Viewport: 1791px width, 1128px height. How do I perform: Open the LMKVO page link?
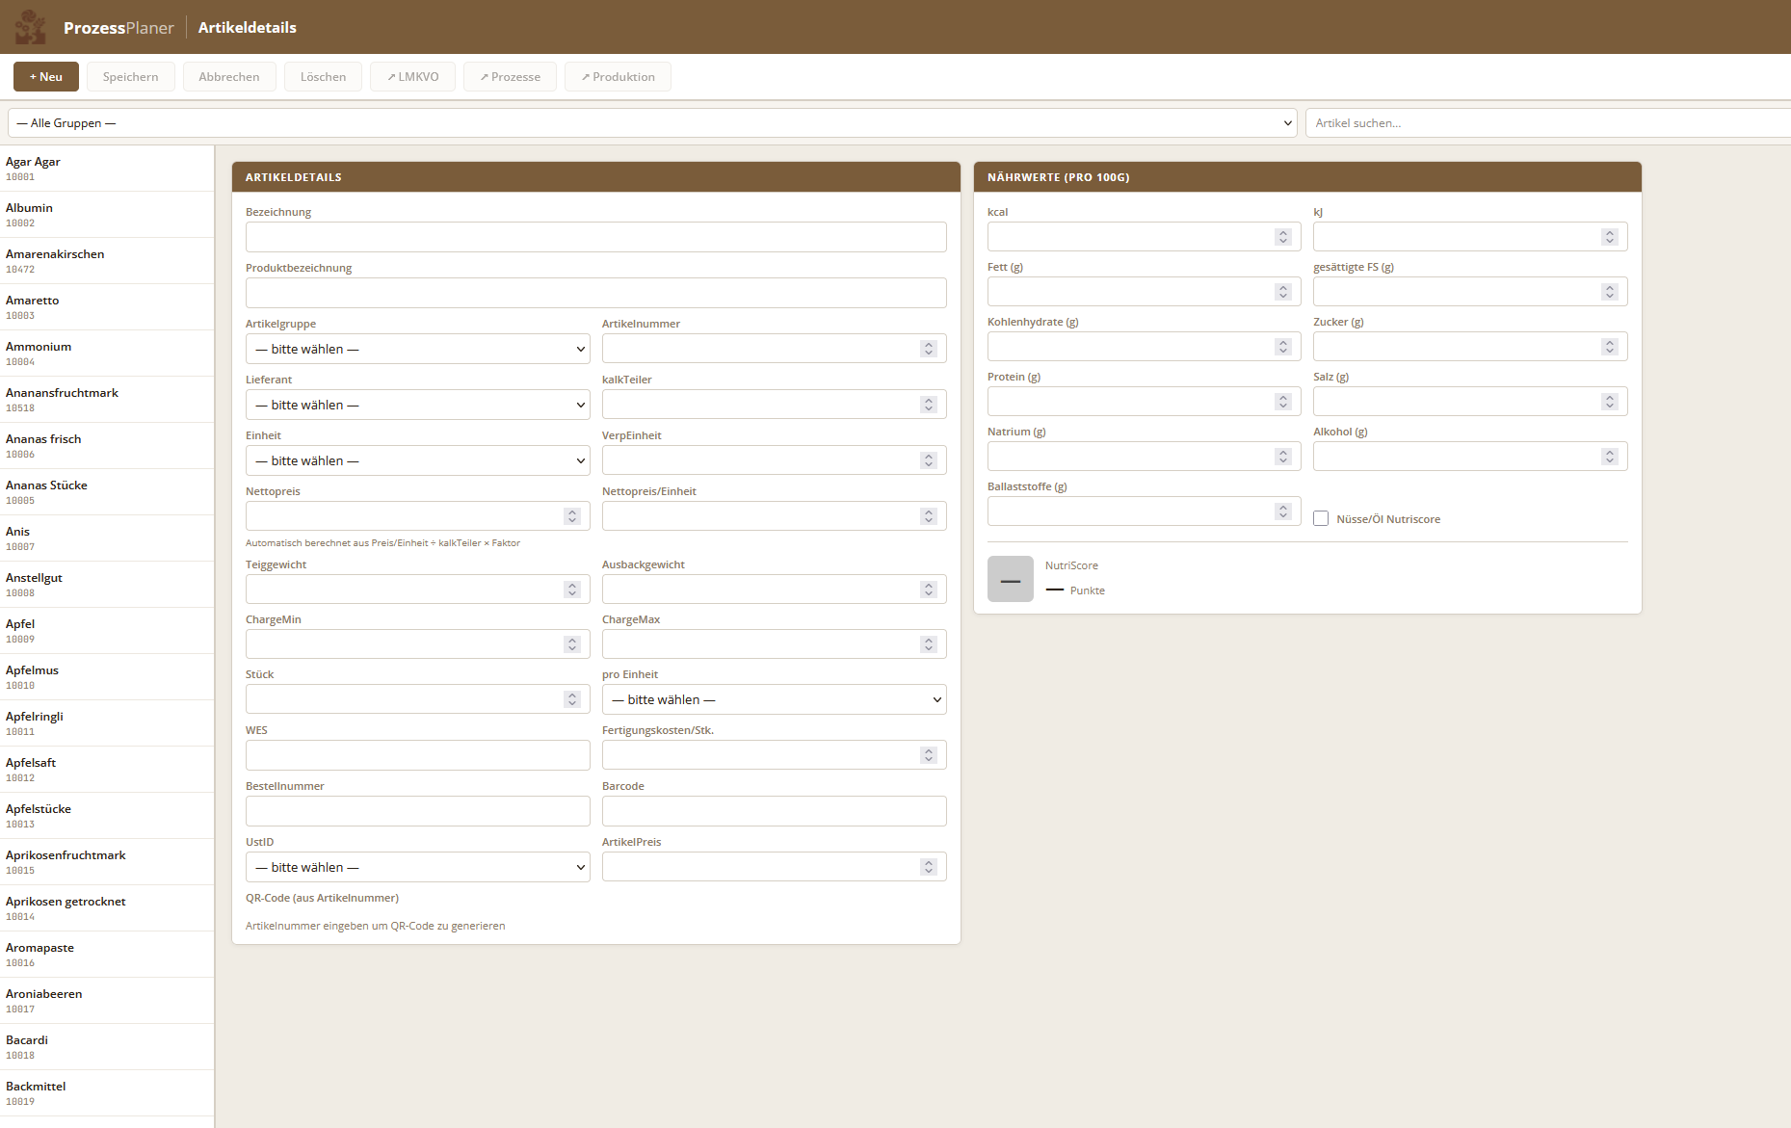point(412,77)
